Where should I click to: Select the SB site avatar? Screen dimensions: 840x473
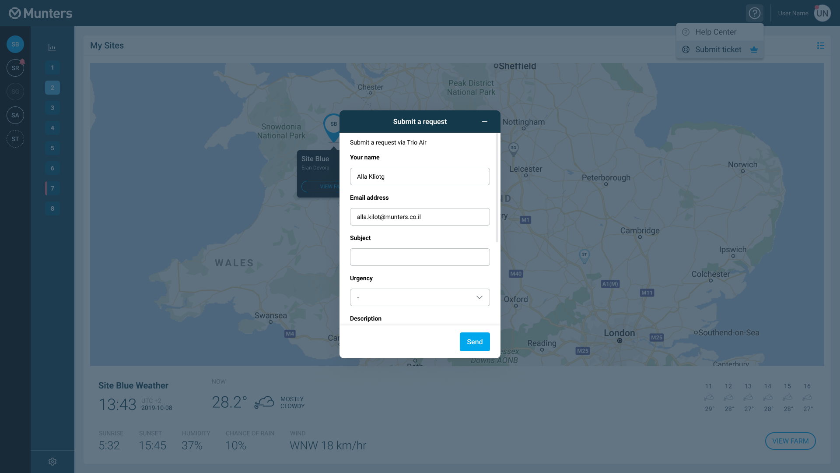15,44
